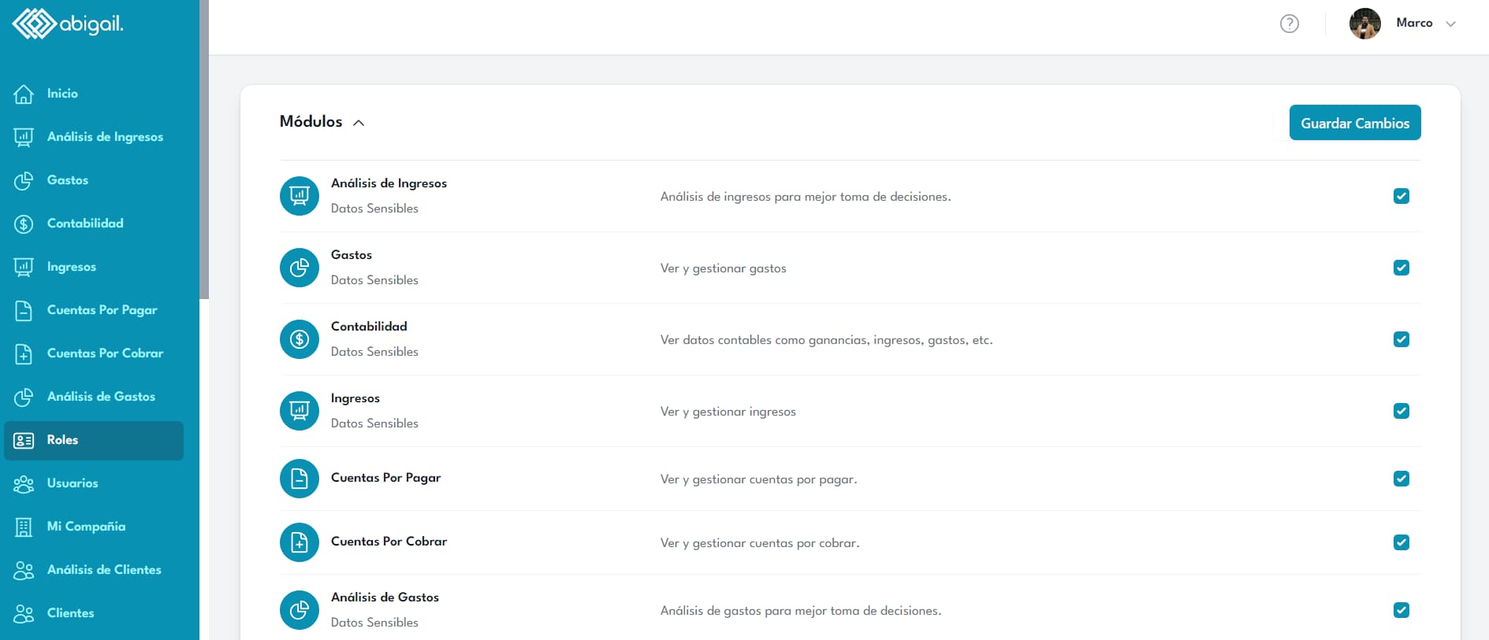Screen dimensions: 1489x640
Task: Click the Análisis de Gastos sidebar icon
Action: tap(24, 397)
